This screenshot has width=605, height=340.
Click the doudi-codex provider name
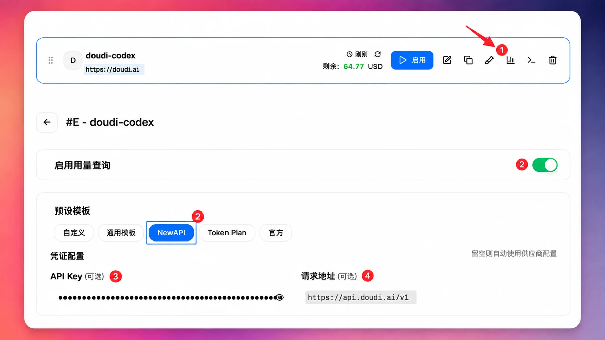pyautogui.click(x=110, y=55)
